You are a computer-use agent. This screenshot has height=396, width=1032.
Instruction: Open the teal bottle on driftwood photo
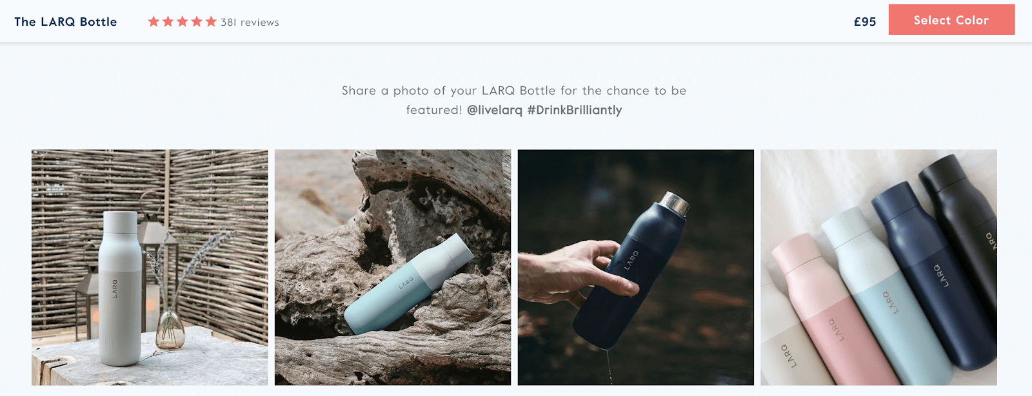point(393,267)
